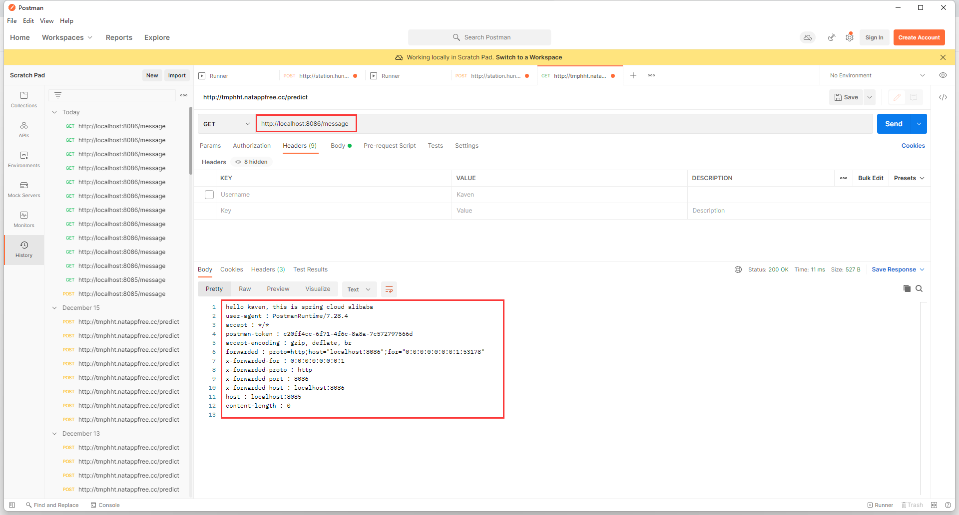The image size is (959, 515).
Task: Open the Send button dropdown arrow
Action: pos(919,124)
